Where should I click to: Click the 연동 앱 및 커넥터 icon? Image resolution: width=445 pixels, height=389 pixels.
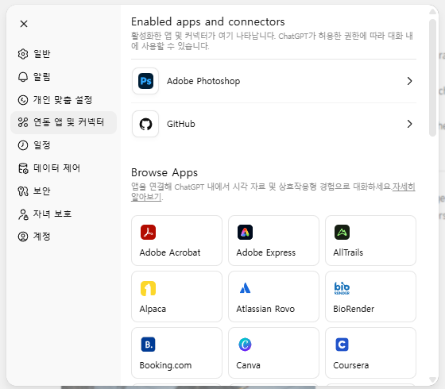[23, 122]
